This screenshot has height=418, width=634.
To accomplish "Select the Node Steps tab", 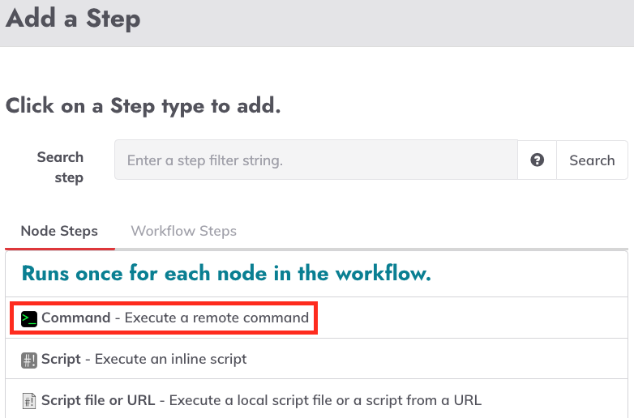I will point(59,231).
